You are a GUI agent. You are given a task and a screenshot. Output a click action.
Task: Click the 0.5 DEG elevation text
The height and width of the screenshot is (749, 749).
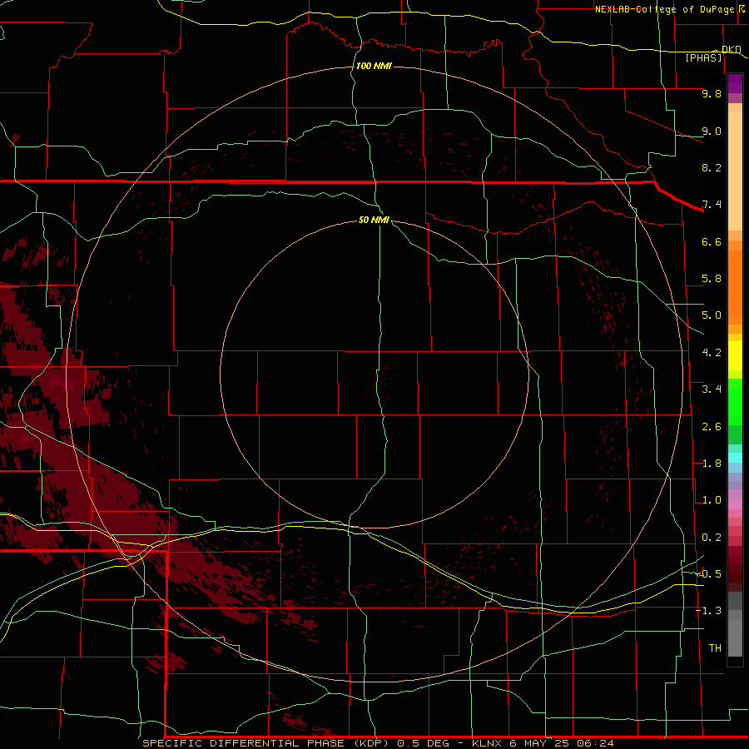[x=424, y=743]
